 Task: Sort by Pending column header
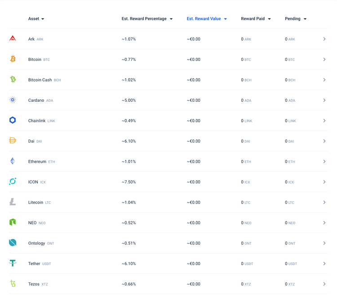296,19
